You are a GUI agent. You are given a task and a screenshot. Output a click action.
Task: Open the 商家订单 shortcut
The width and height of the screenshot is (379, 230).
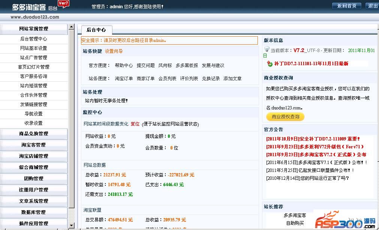[x=145, y=79]
